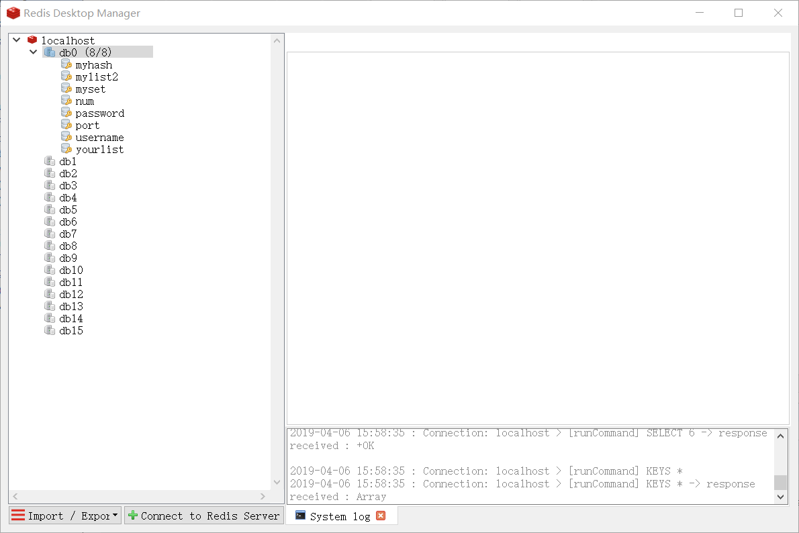Open the num key
This screenshot has width=799, height=533.
85,101
